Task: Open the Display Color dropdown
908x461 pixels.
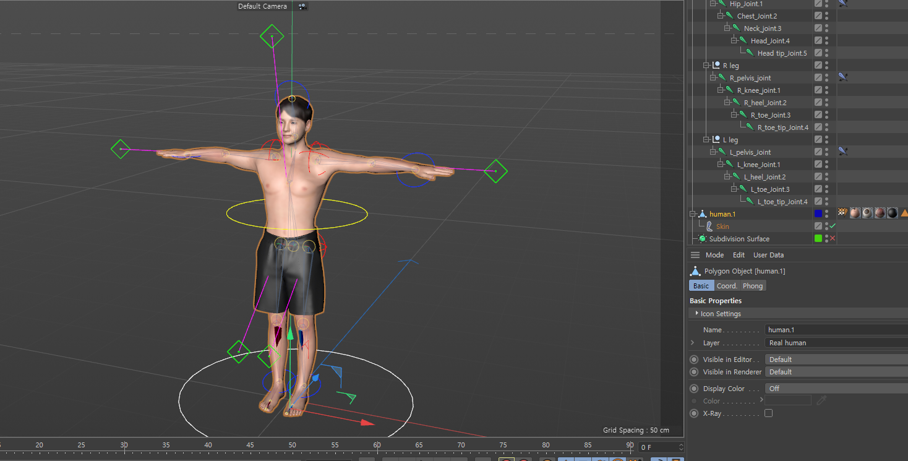Action: 836,389
